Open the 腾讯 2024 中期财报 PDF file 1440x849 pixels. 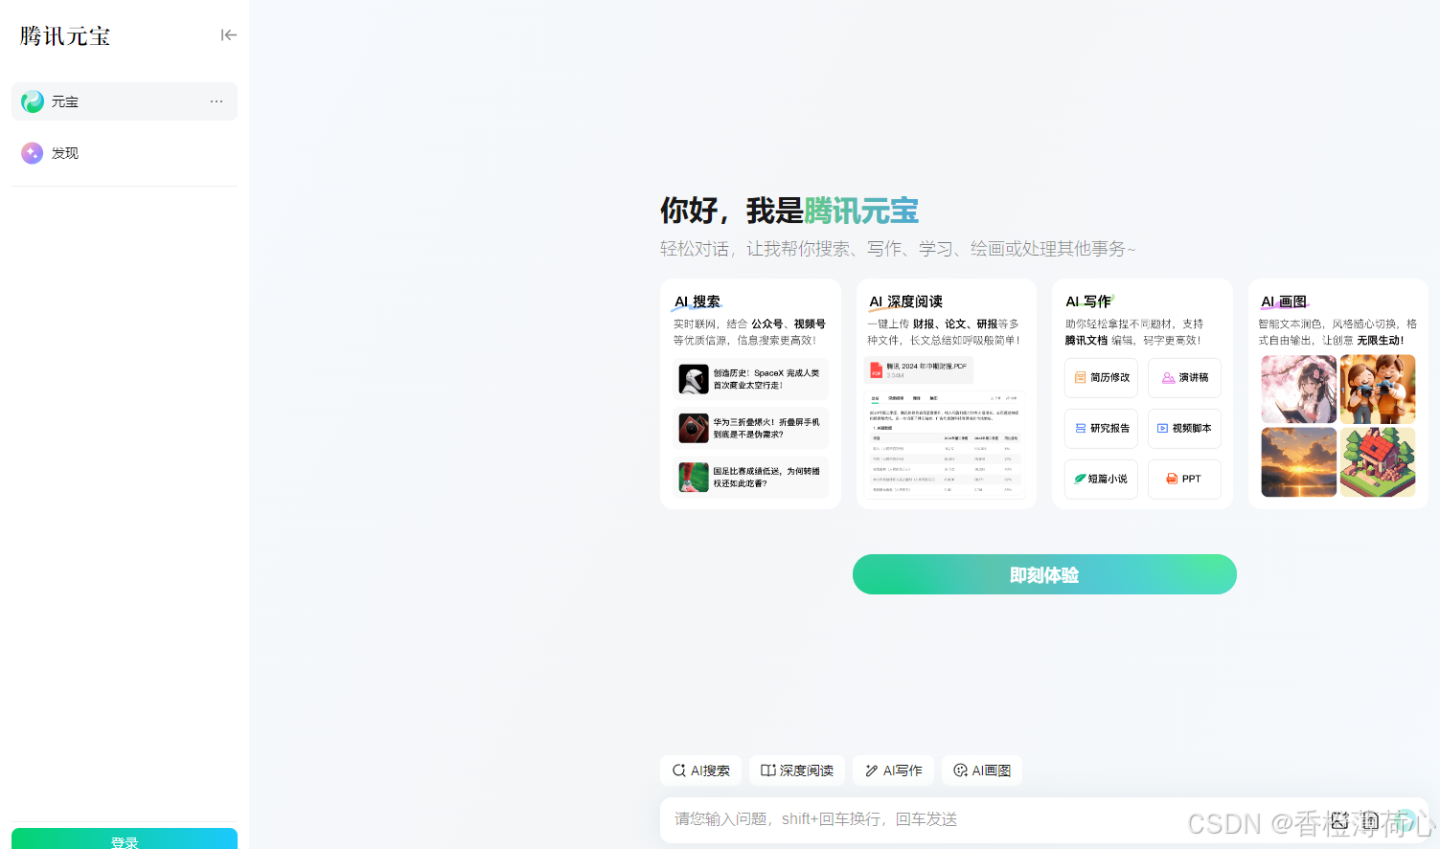tap(919, 370)
